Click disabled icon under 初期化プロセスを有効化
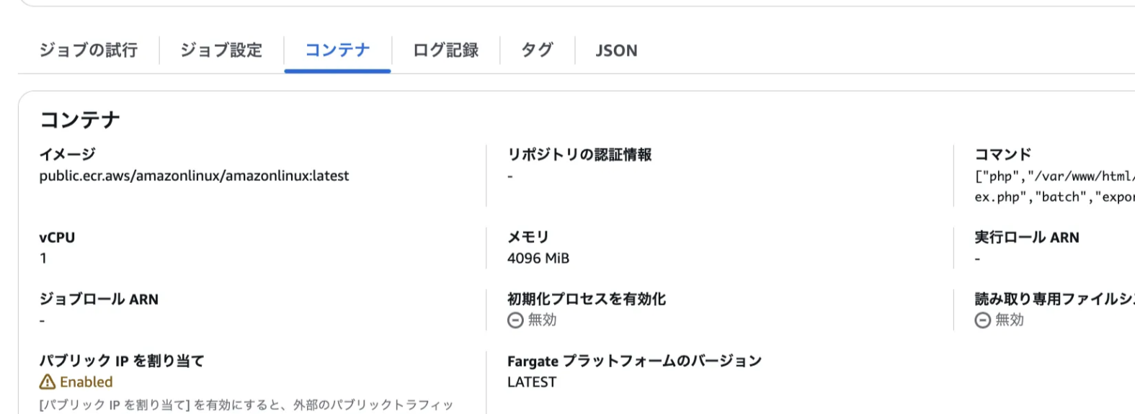The height and width of the screenshot is (414, 1135). pyautogui.click(x=515, y=320)
